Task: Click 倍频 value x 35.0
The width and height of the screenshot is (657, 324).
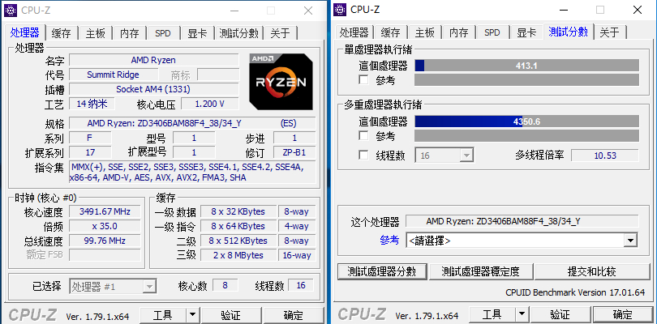Action: [105, 226]
